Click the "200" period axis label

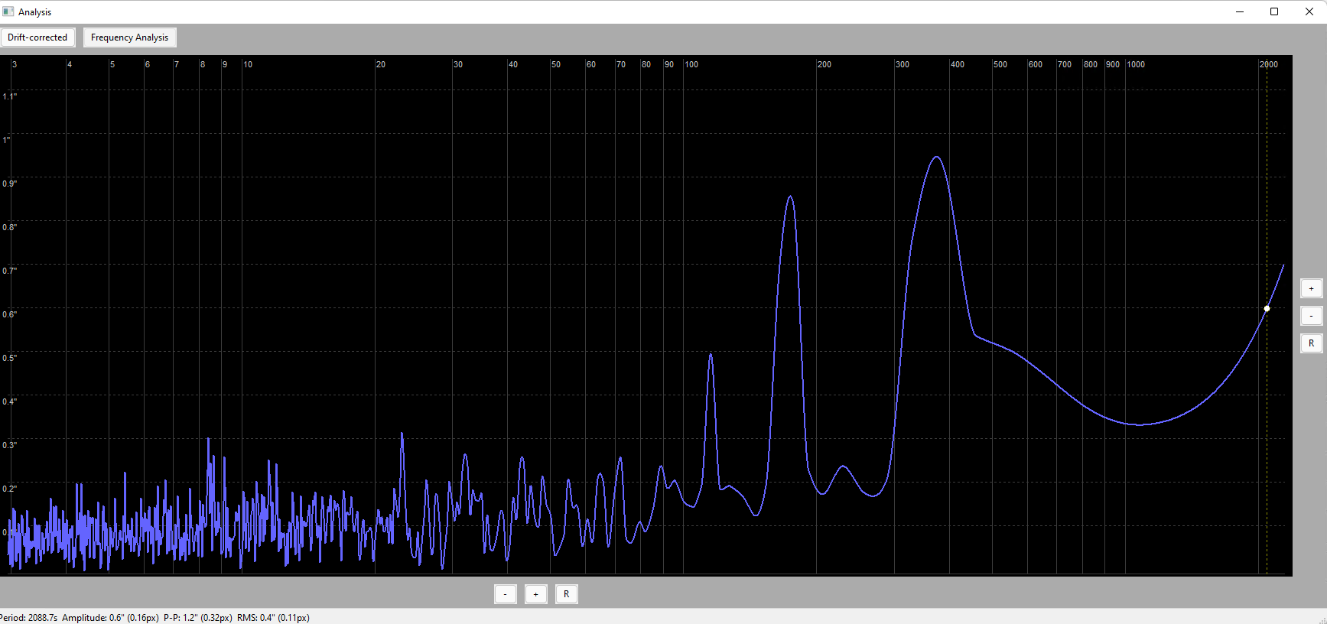point(824,64)
